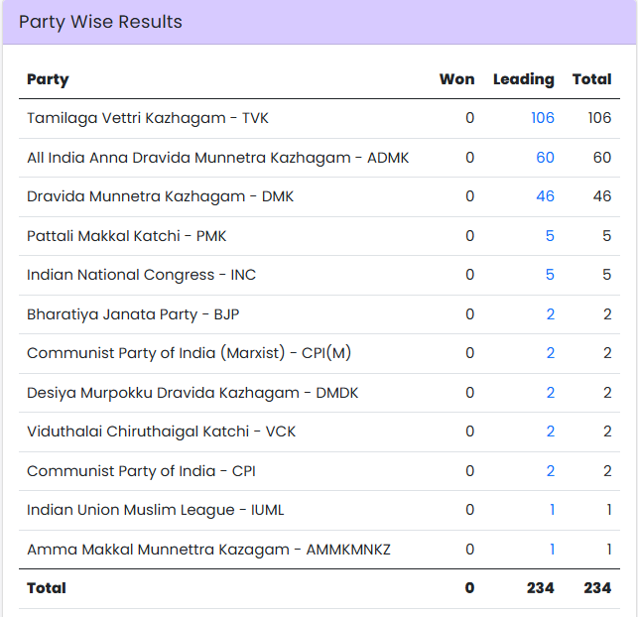Select Viduthalai Chiruthaigal Katchi - VCK party name

point(161,432)
